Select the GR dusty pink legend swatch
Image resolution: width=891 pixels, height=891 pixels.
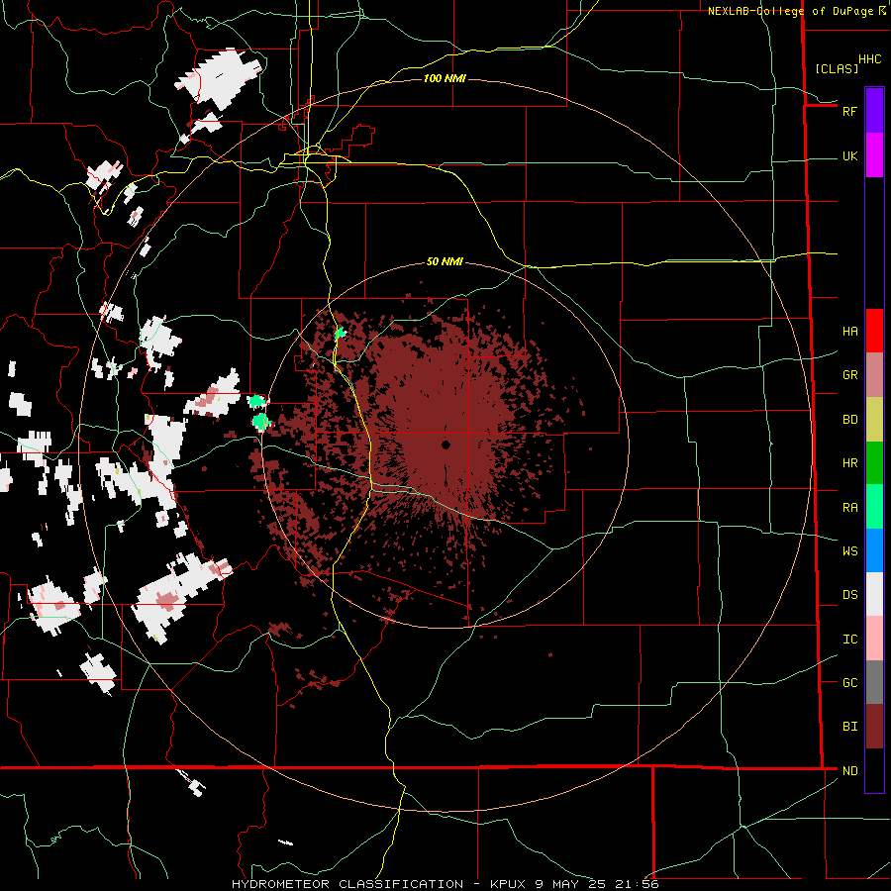click(874, 375)
